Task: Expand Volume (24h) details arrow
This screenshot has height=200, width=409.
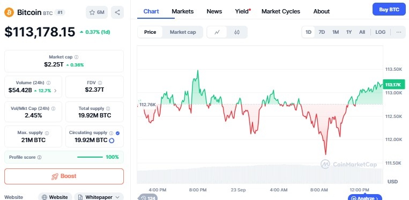Action: 55,91
